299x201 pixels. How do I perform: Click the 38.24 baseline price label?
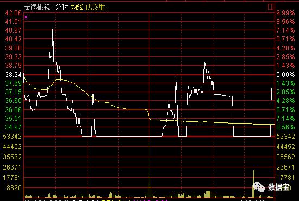pos(13,75)
